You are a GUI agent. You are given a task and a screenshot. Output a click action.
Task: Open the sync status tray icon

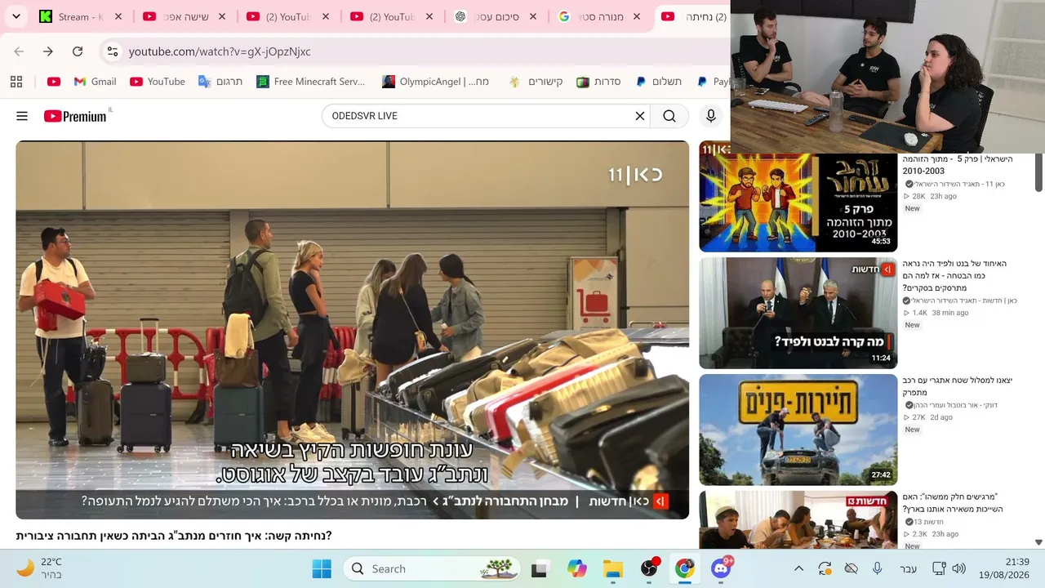tap(825, 568)
